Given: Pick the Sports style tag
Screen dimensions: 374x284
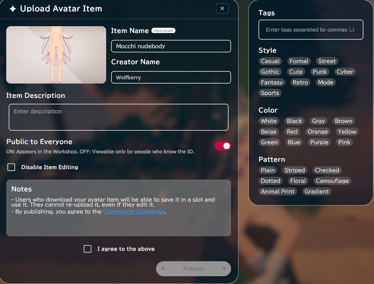Looking at the screenshot, I should (x=270, y=93).
